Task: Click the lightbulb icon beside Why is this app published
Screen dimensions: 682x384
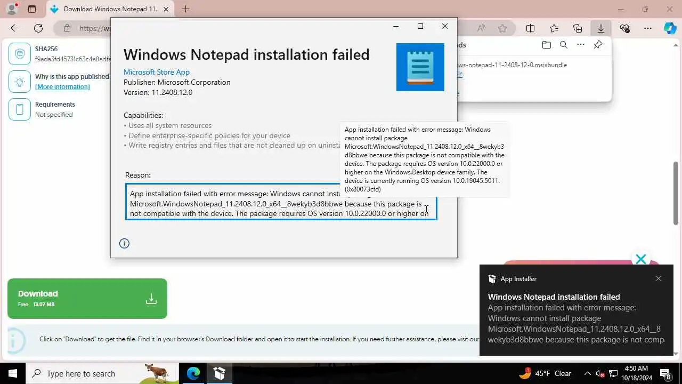Action: click(x=20, y=82)
